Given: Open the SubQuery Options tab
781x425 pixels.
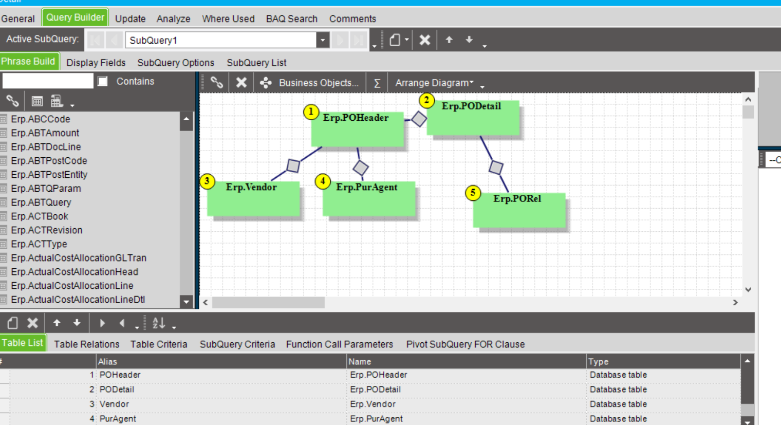Looking at the screenshot, I should (176, 63).
